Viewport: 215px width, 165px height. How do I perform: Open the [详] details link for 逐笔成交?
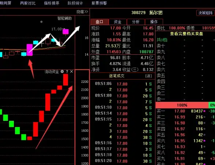pyautogui.click(x=148, y=76)
